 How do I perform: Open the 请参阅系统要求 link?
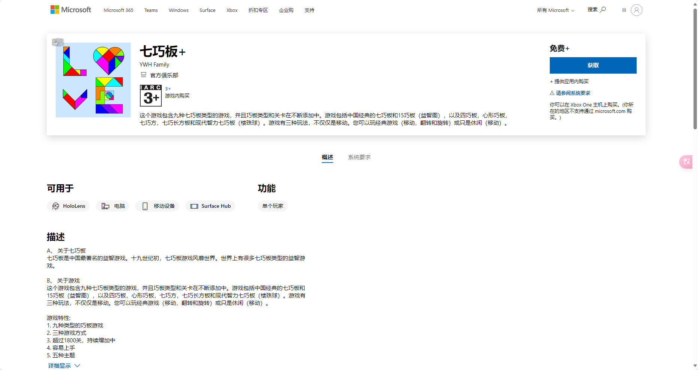(x=573, y=93)
